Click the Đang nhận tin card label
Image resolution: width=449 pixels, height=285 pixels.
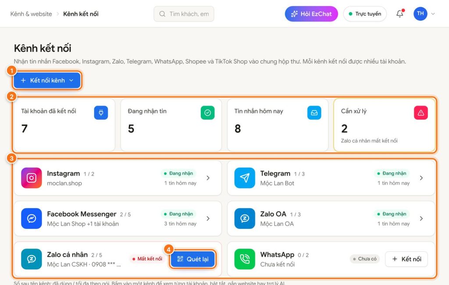coord(147,111)
